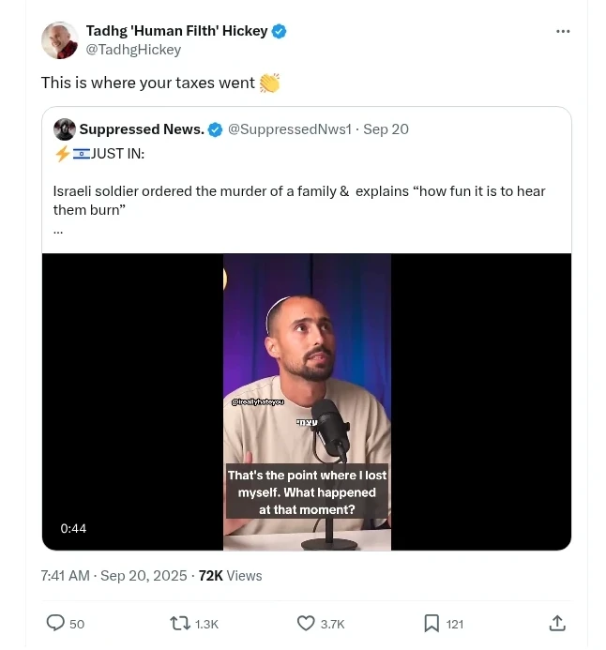The height and width of the screenshot is (650, 606).
Task: Like the post with the heart
Action: coord(306,623)
